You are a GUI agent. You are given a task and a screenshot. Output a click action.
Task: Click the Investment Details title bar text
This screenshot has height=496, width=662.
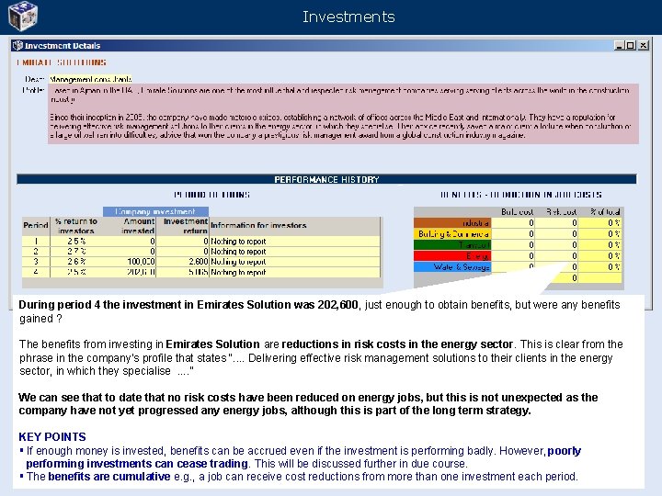(x=63, y=46)
